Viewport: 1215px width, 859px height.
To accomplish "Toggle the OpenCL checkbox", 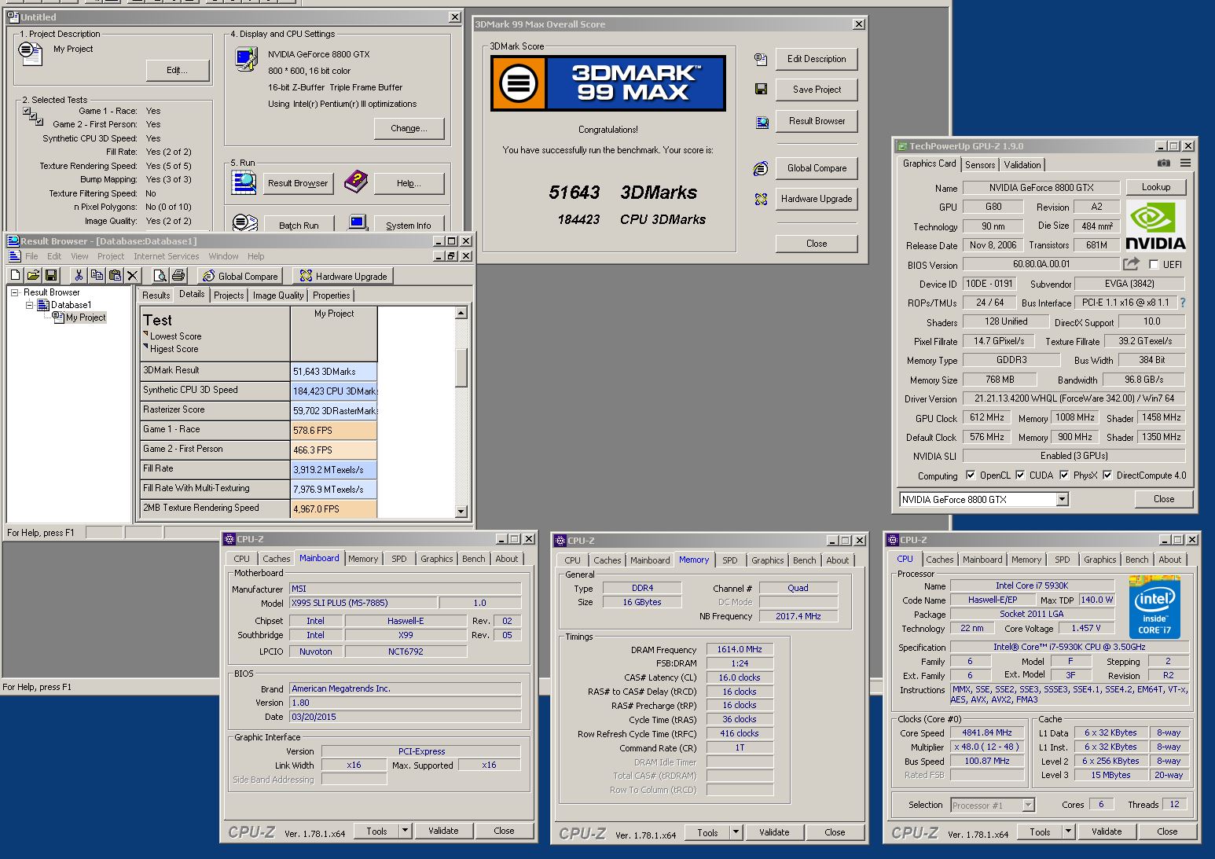I will pyautogui.click(x=971, y=475).
